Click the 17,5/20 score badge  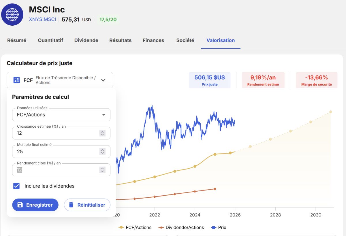(108, 20)
